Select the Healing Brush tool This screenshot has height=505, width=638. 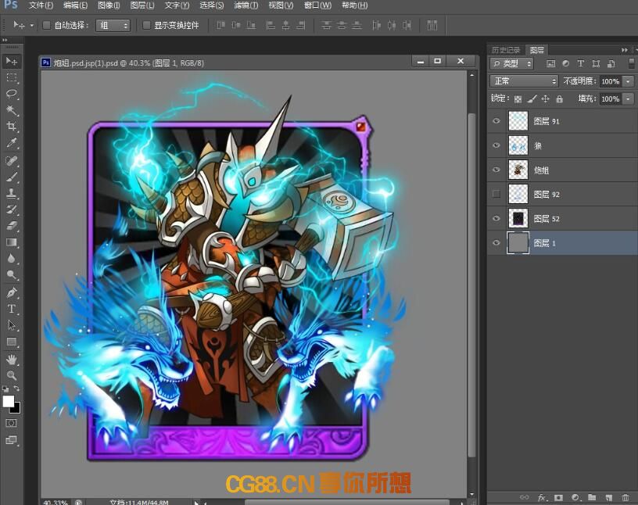pos(12,161)
